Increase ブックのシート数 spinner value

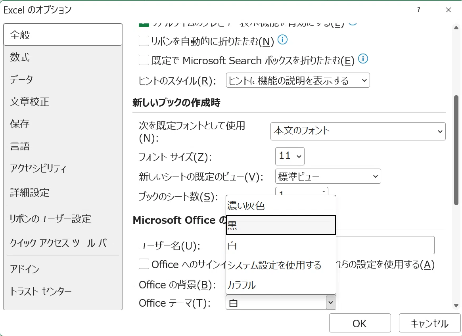tap(324, 191)
